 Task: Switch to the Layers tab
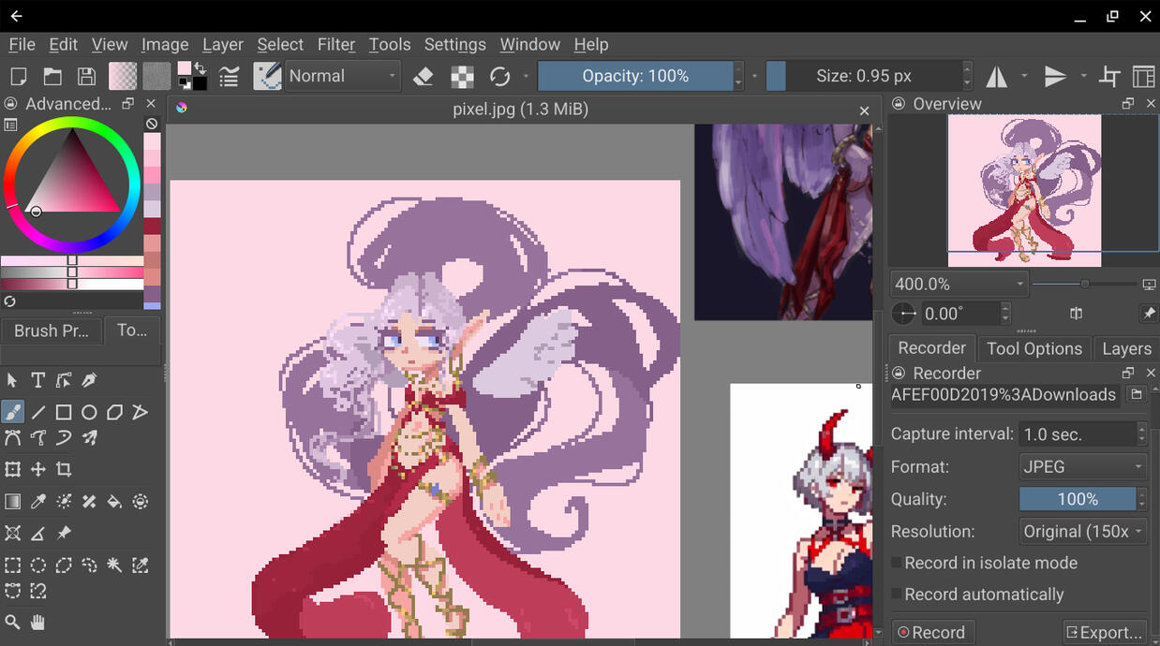coord(1126,348)
